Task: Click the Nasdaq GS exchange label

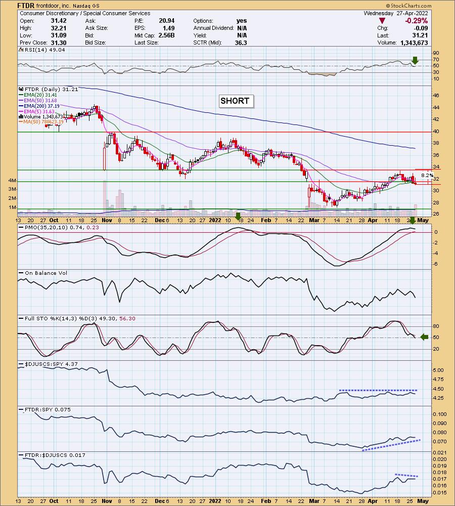Action: coord(86,6)
